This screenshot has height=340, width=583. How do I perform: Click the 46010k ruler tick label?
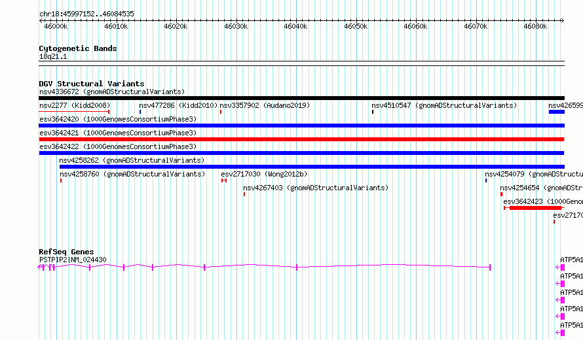click(116, 26)
